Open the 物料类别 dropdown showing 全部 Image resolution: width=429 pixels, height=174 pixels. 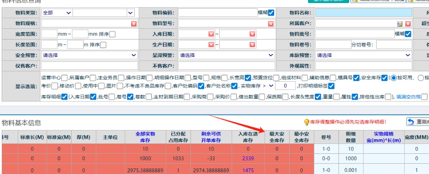[57, 13]
